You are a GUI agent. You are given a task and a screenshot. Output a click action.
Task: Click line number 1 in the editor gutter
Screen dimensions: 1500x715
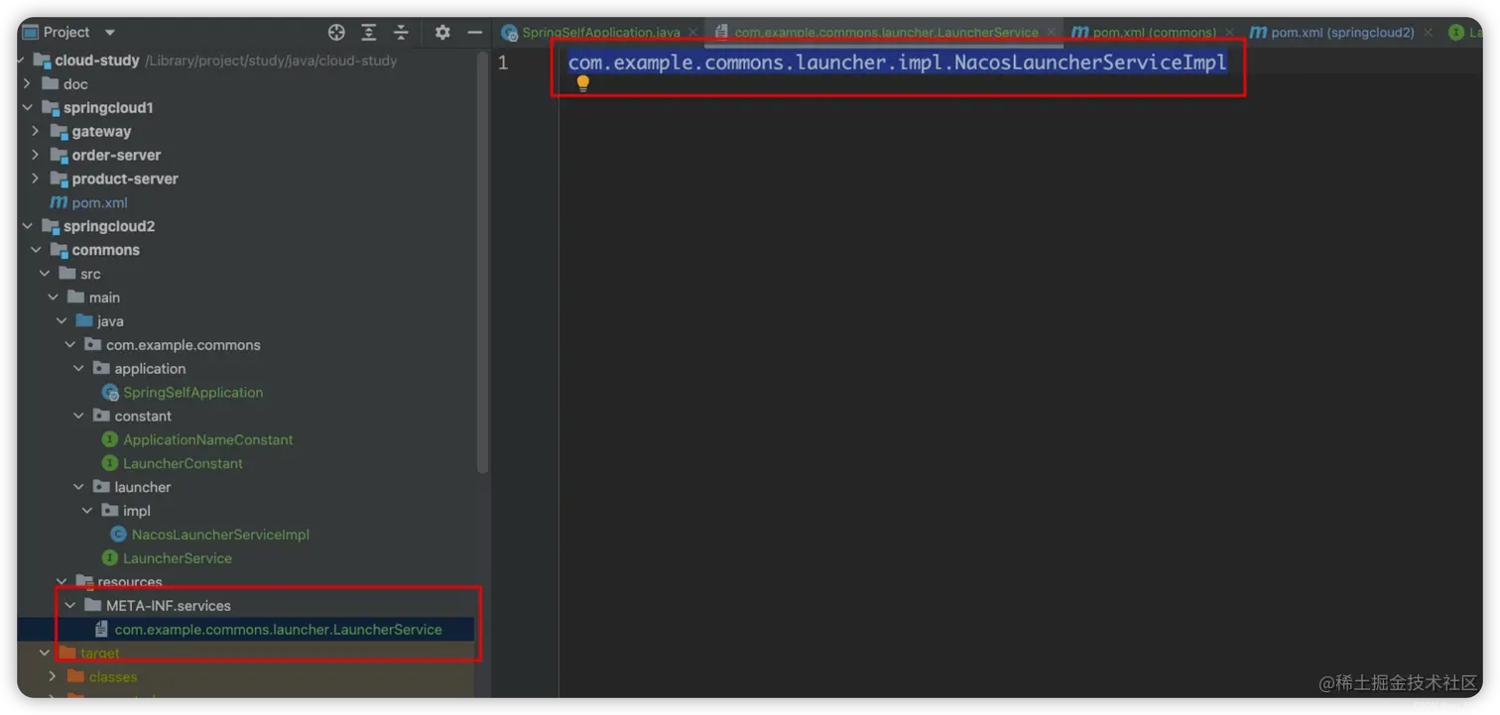tap(503, 63)
